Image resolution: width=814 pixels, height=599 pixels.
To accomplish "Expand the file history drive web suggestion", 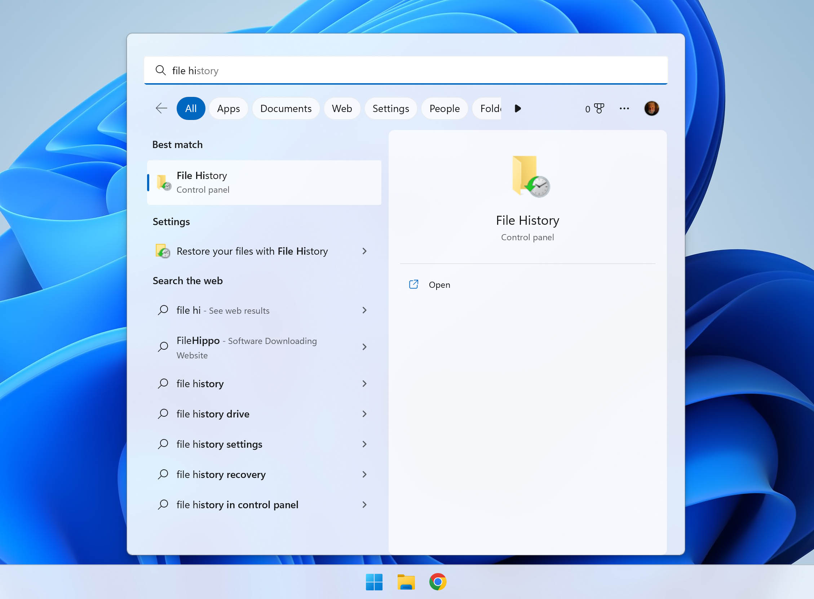I will coord(365,414).
